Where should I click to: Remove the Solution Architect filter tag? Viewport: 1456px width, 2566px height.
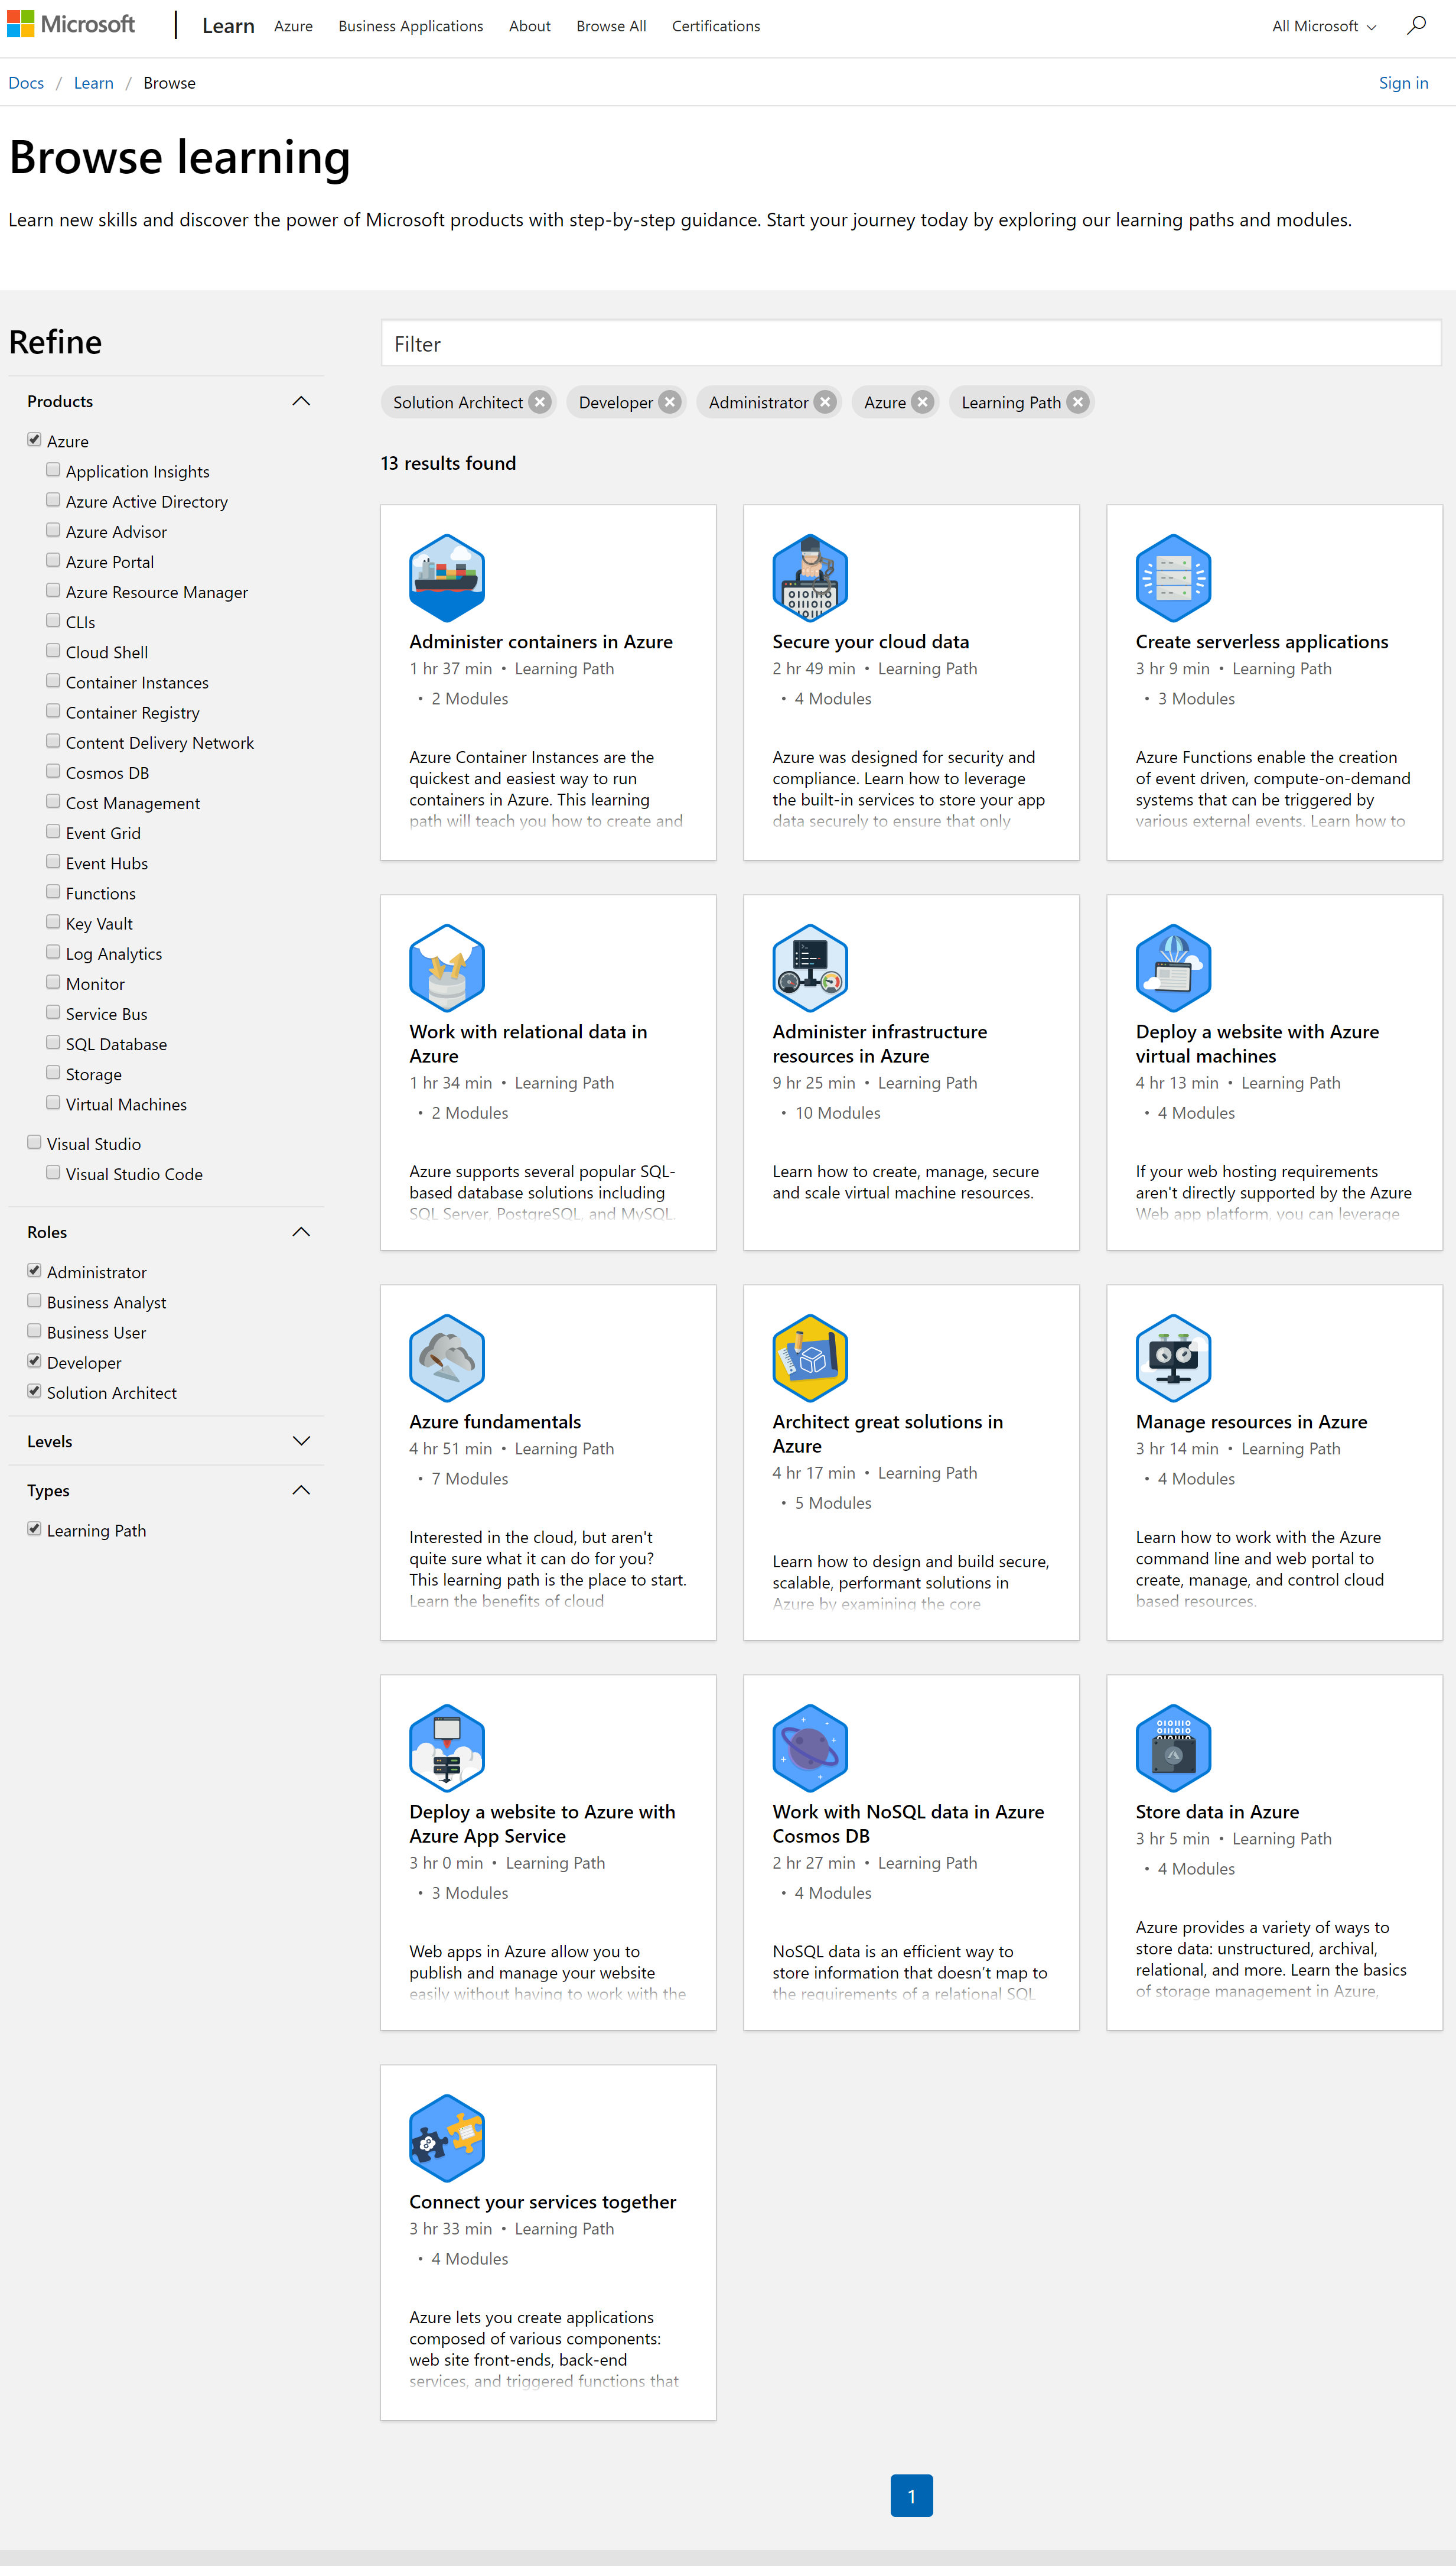pyautogui.click(x=540, y=402)
